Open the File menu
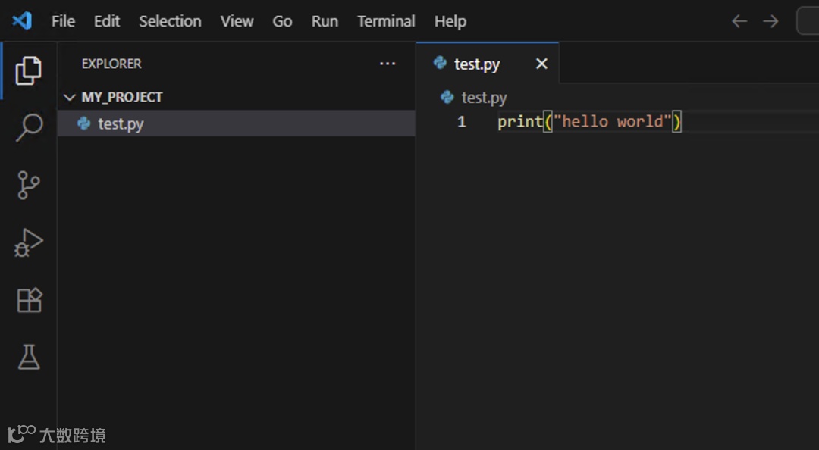The height and width of the screenshot is (450, 819). pyautogui.click(x=63, y=21)
